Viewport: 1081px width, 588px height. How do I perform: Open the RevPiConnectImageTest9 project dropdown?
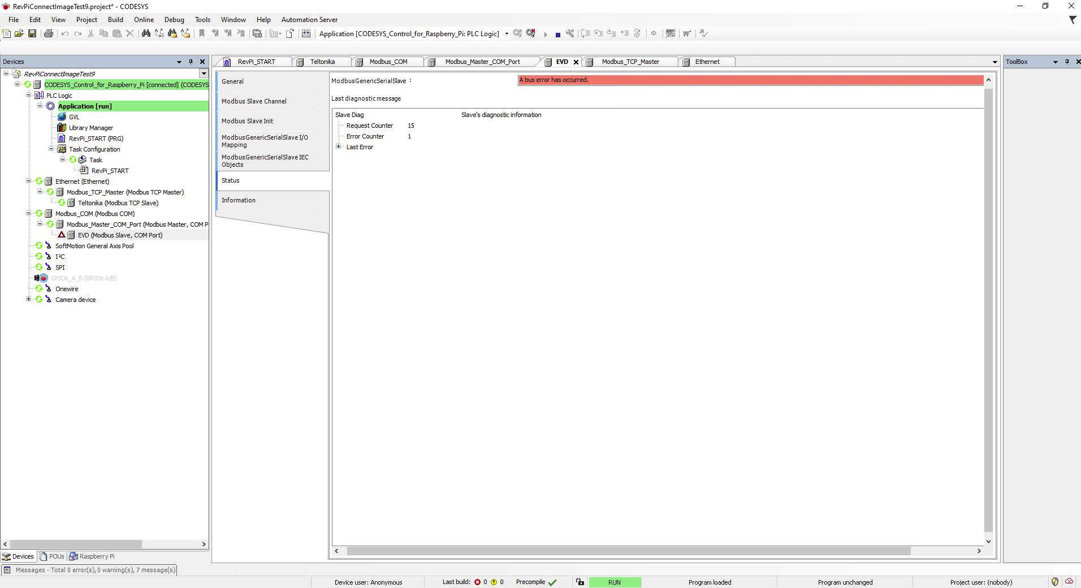point(204,73)
